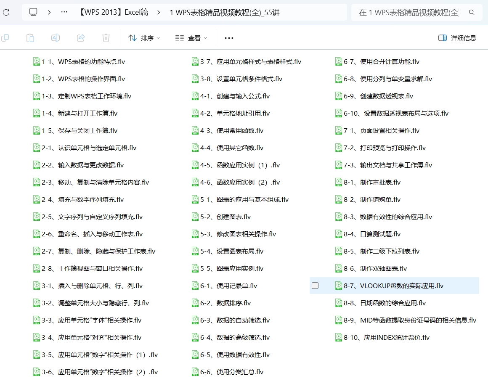Open the 查看 view dropdown
Viewport: 488px width, 389px height.
191,38
